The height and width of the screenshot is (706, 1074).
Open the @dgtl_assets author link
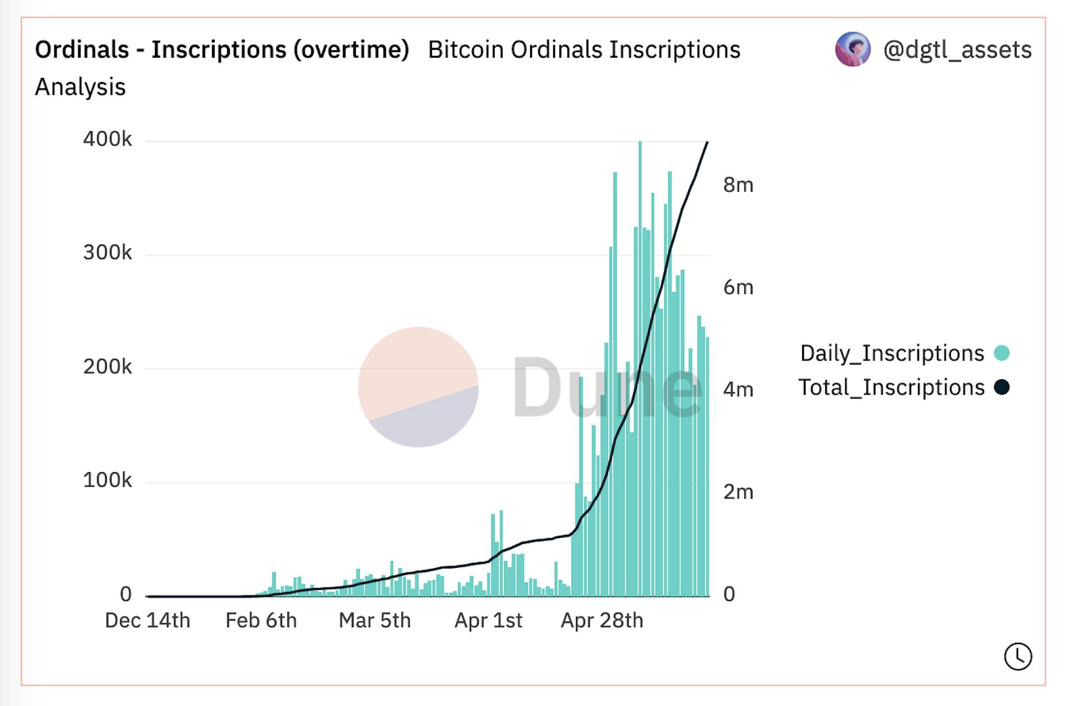957,50
